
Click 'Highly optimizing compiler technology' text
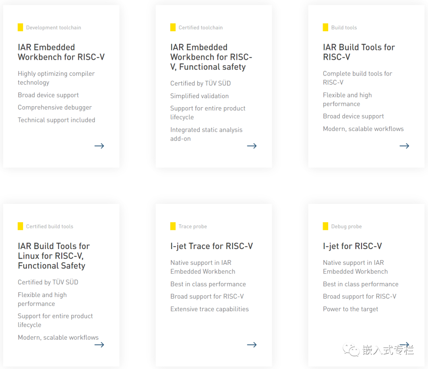(56, 78)
